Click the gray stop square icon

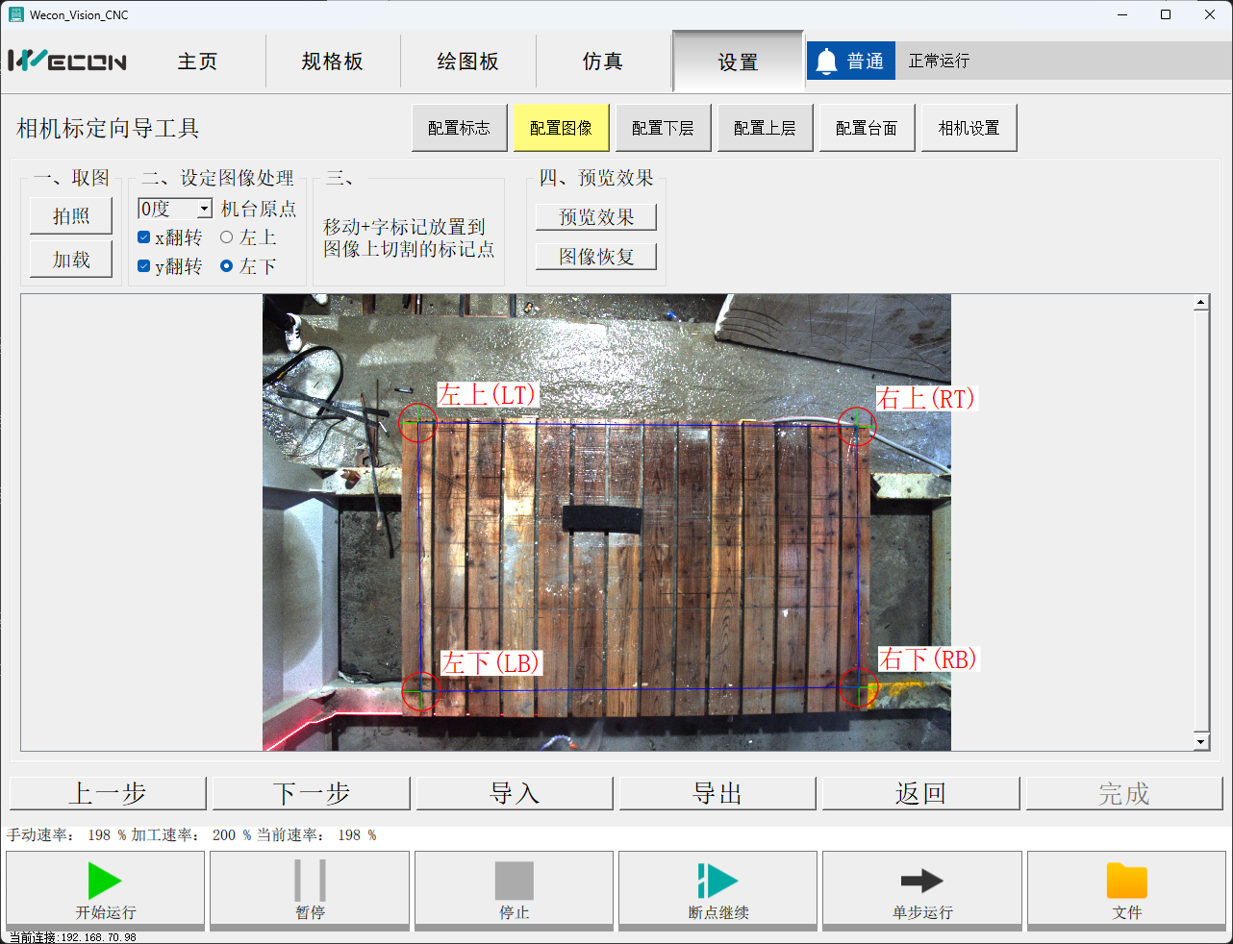click(514, 881)
